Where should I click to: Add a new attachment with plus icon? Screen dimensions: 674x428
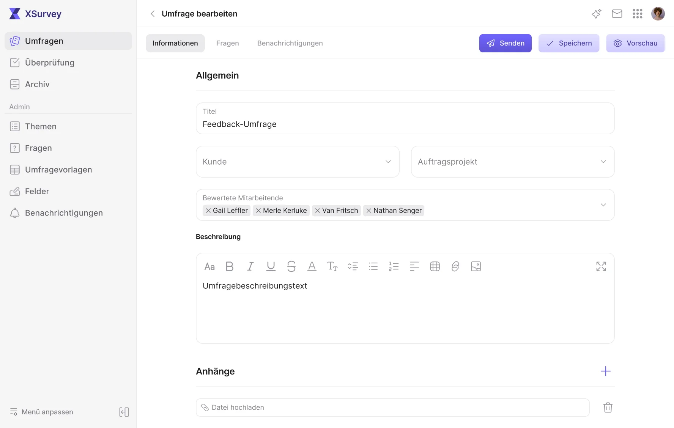pos(606,371)
